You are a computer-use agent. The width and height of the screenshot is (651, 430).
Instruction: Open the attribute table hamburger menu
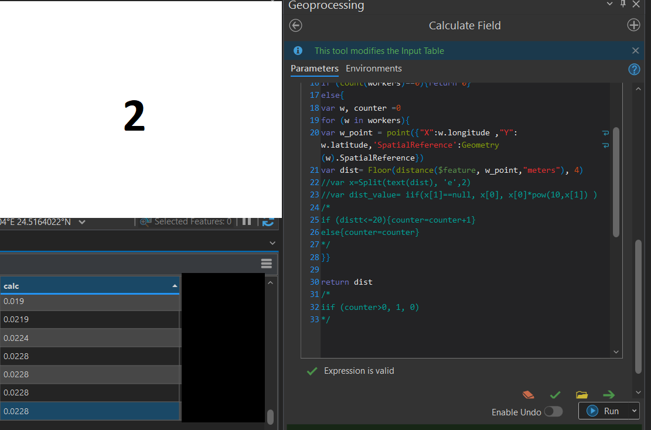pyautogui.click(x=267, y=264)
